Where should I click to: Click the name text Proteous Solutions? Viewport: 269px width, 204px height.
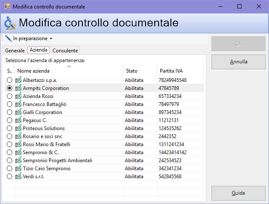click(x=44, y=128)
